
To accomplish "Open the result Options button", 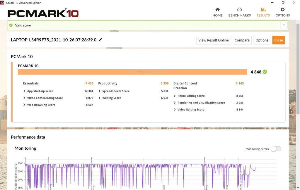I will [x=262, y=40].
